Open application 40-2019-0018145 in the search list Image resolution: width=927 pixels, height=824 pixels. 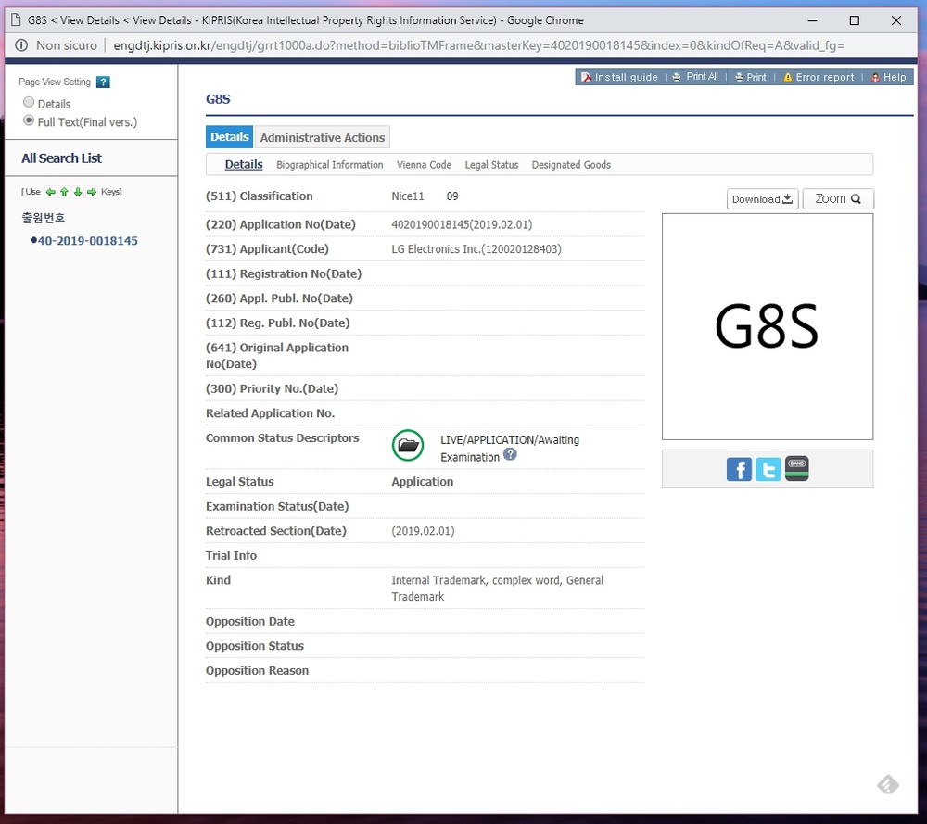(x=87, y=241)
